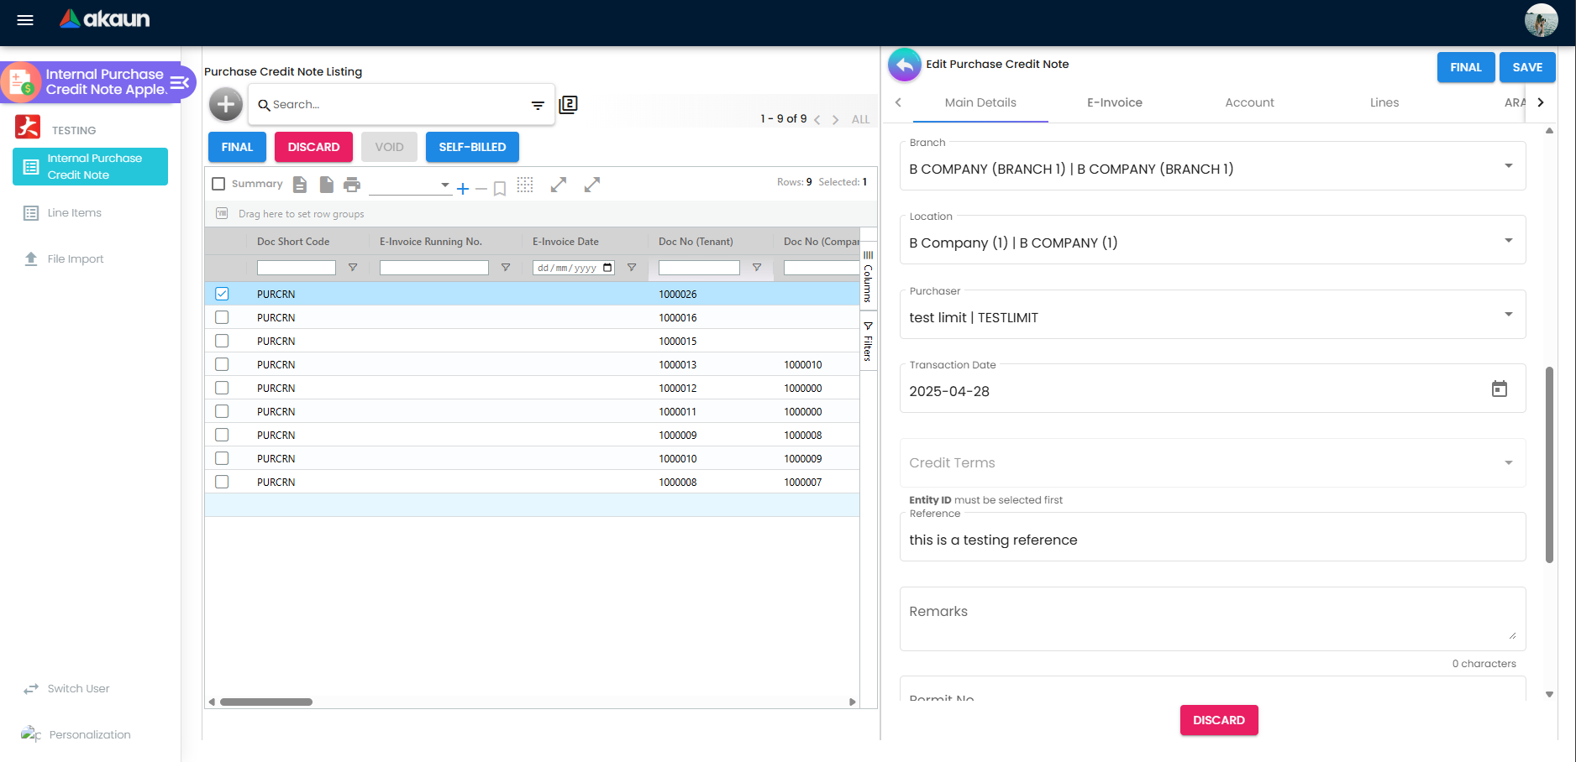Screen dimensions: 1576x762
Task: Open the saved view dropdown
Action: (x=410, y=185)
